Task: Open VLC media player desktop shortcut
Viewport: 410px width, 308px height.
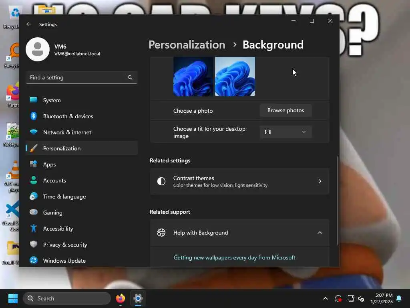Action: click(12, 176)
